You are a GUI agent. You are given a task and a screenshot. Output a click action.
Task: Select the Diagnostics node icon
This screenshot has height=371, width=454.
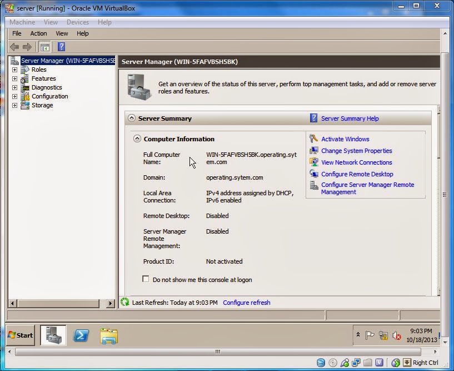[x=25, y=87]
